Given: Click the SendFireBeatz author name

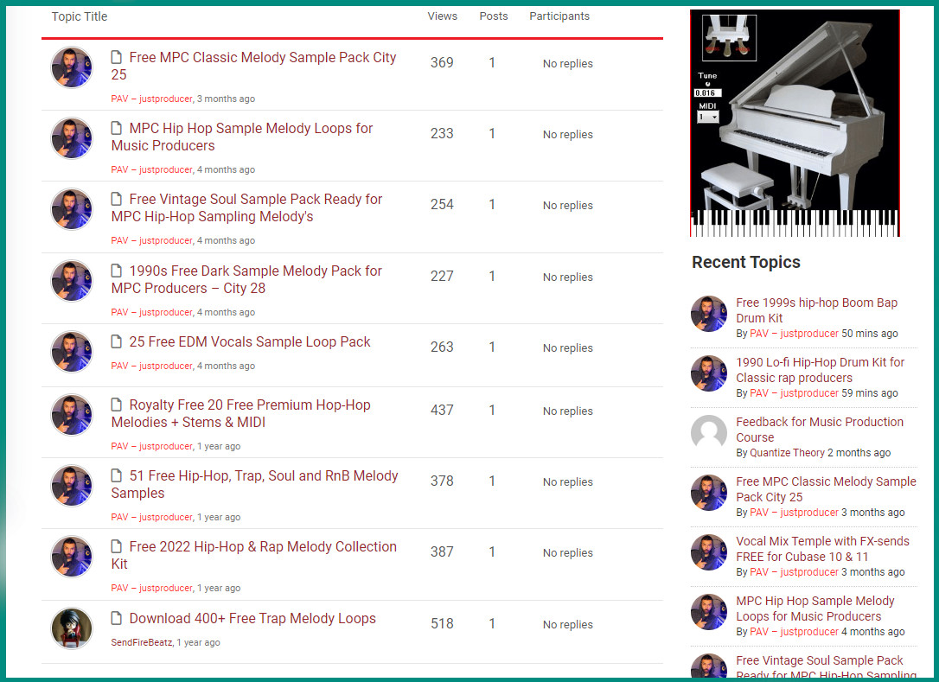Looking at the screenshot, I should [142, 643].
